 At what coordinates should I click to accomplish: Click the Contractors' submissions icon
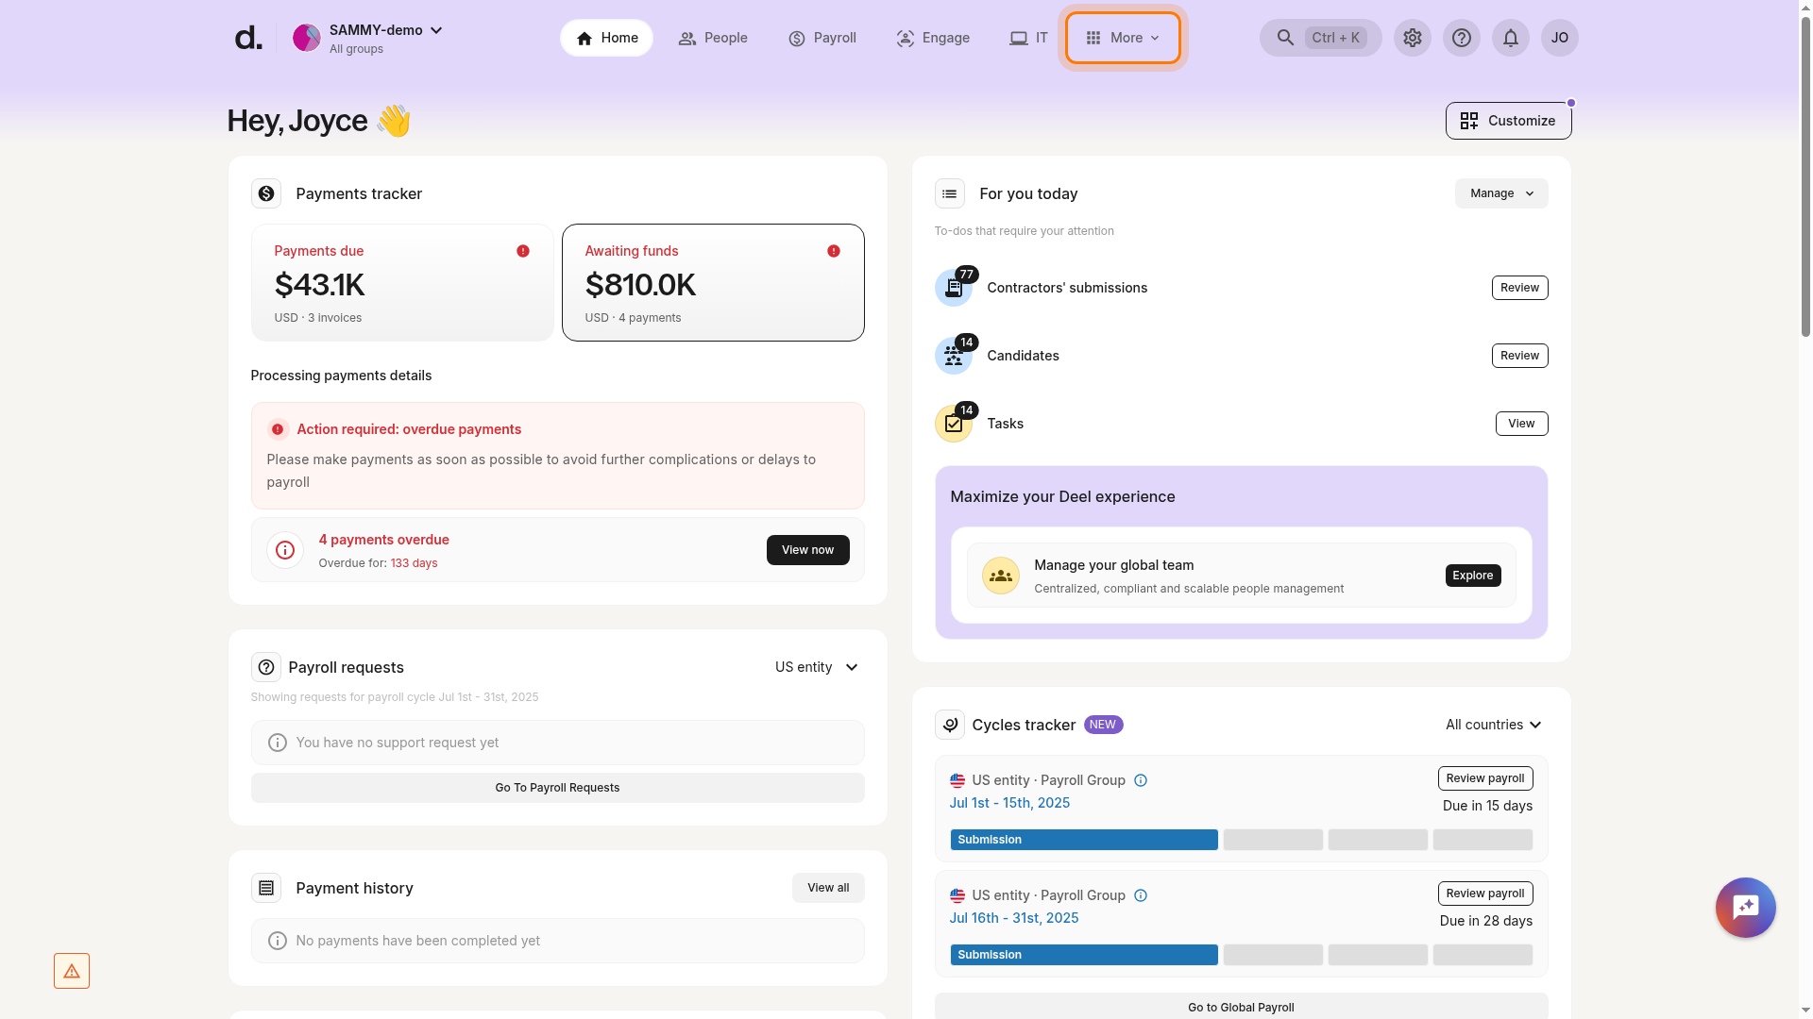pyautogui.click(x=954, y=288)
